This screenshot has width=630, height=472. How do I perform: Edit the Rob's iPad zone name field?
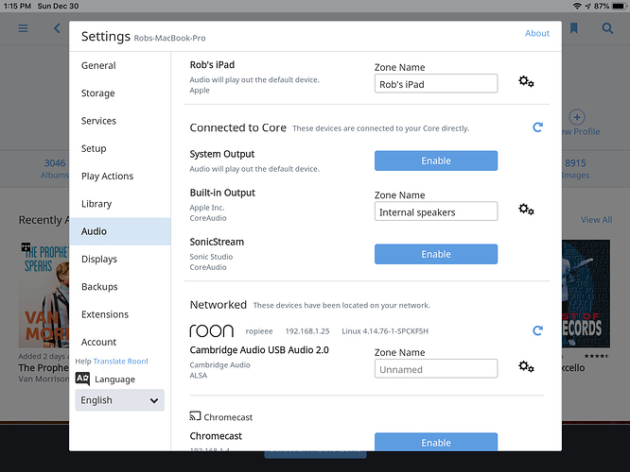pyautogui.click(x=436, y=83)
